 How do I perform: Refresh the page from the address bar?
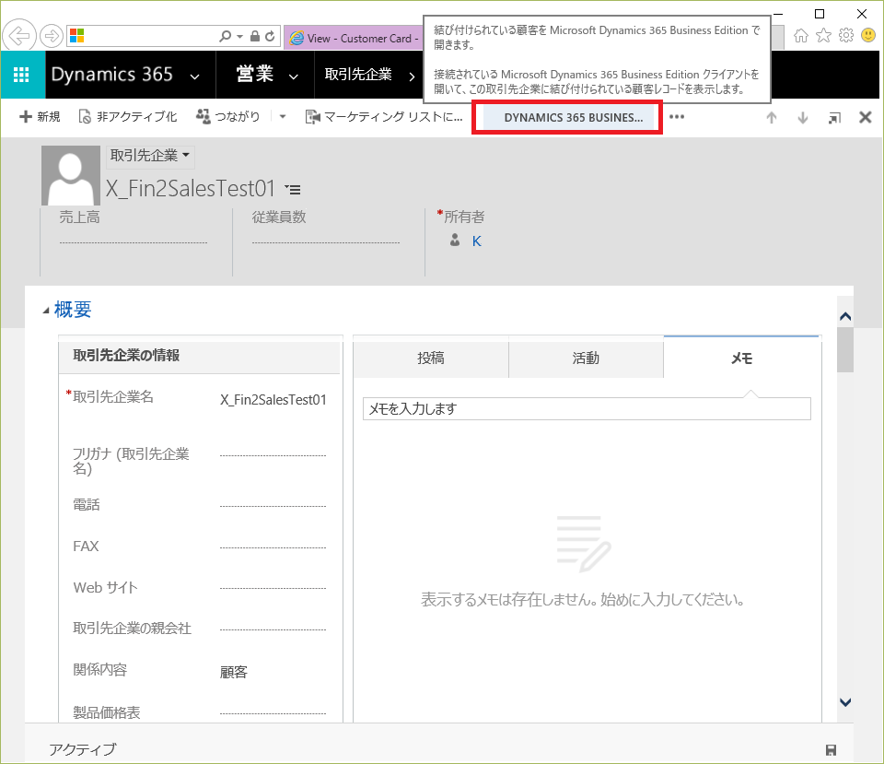(270, 36)
